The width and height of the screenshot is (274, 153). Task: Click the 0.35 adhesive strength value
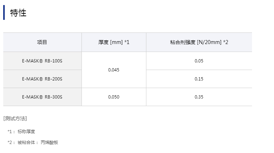[x=199, y=97]
